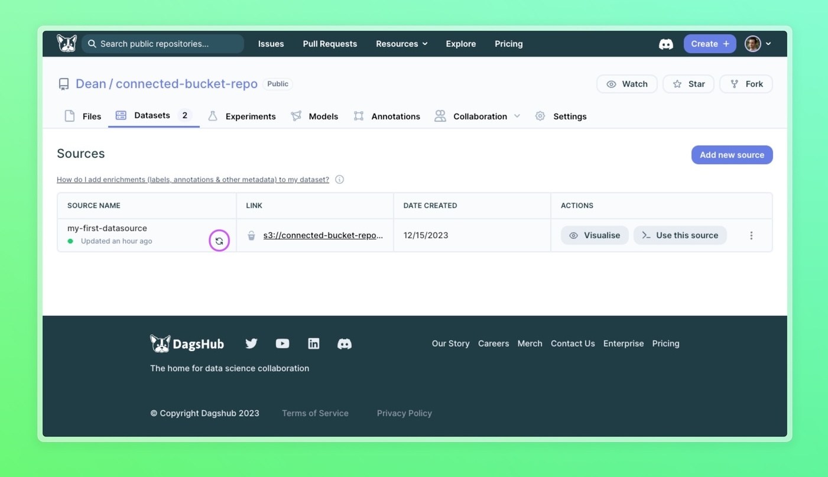Open the s3://connected-bucket-repo link

point(323,235)
